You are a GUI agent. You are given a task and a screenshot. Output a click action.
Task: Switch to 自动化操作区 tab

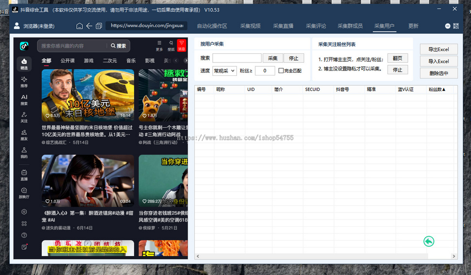pyautogui.click(x=212, y=26)
